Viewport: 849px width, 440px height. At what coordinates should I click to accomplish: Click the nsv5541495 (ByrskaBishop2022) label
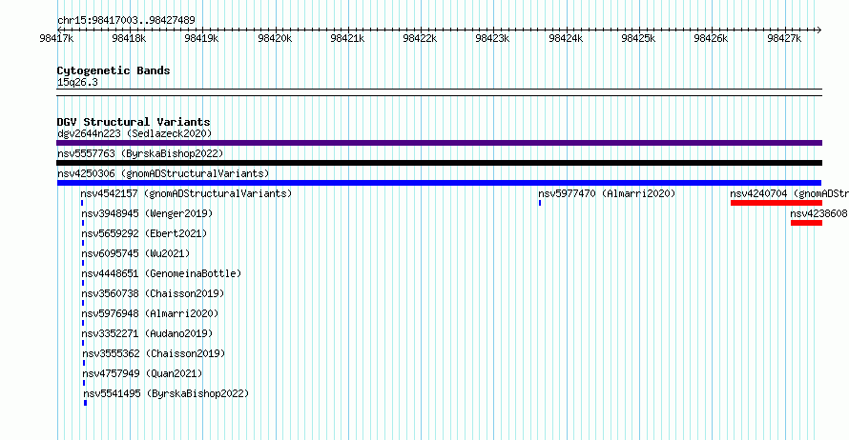[x=166, y=393]
